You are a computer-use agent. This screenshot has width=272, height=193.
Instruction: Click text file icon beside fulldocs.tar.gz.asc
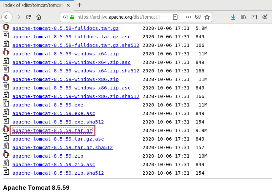click(x=6, y=35)
